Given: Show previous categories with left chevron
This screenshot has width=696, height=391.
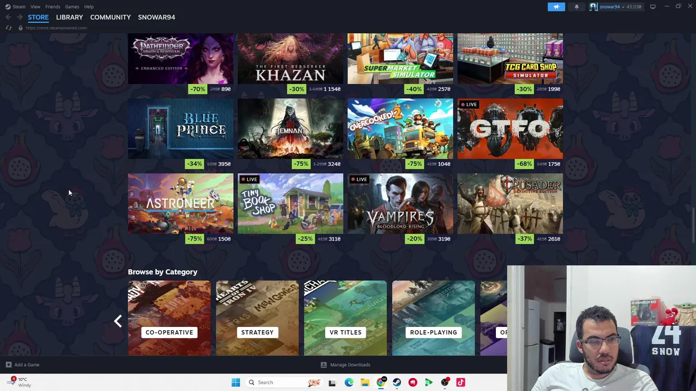Looking at the screenshot, I should pyautogui.click(x=118, y=321).
